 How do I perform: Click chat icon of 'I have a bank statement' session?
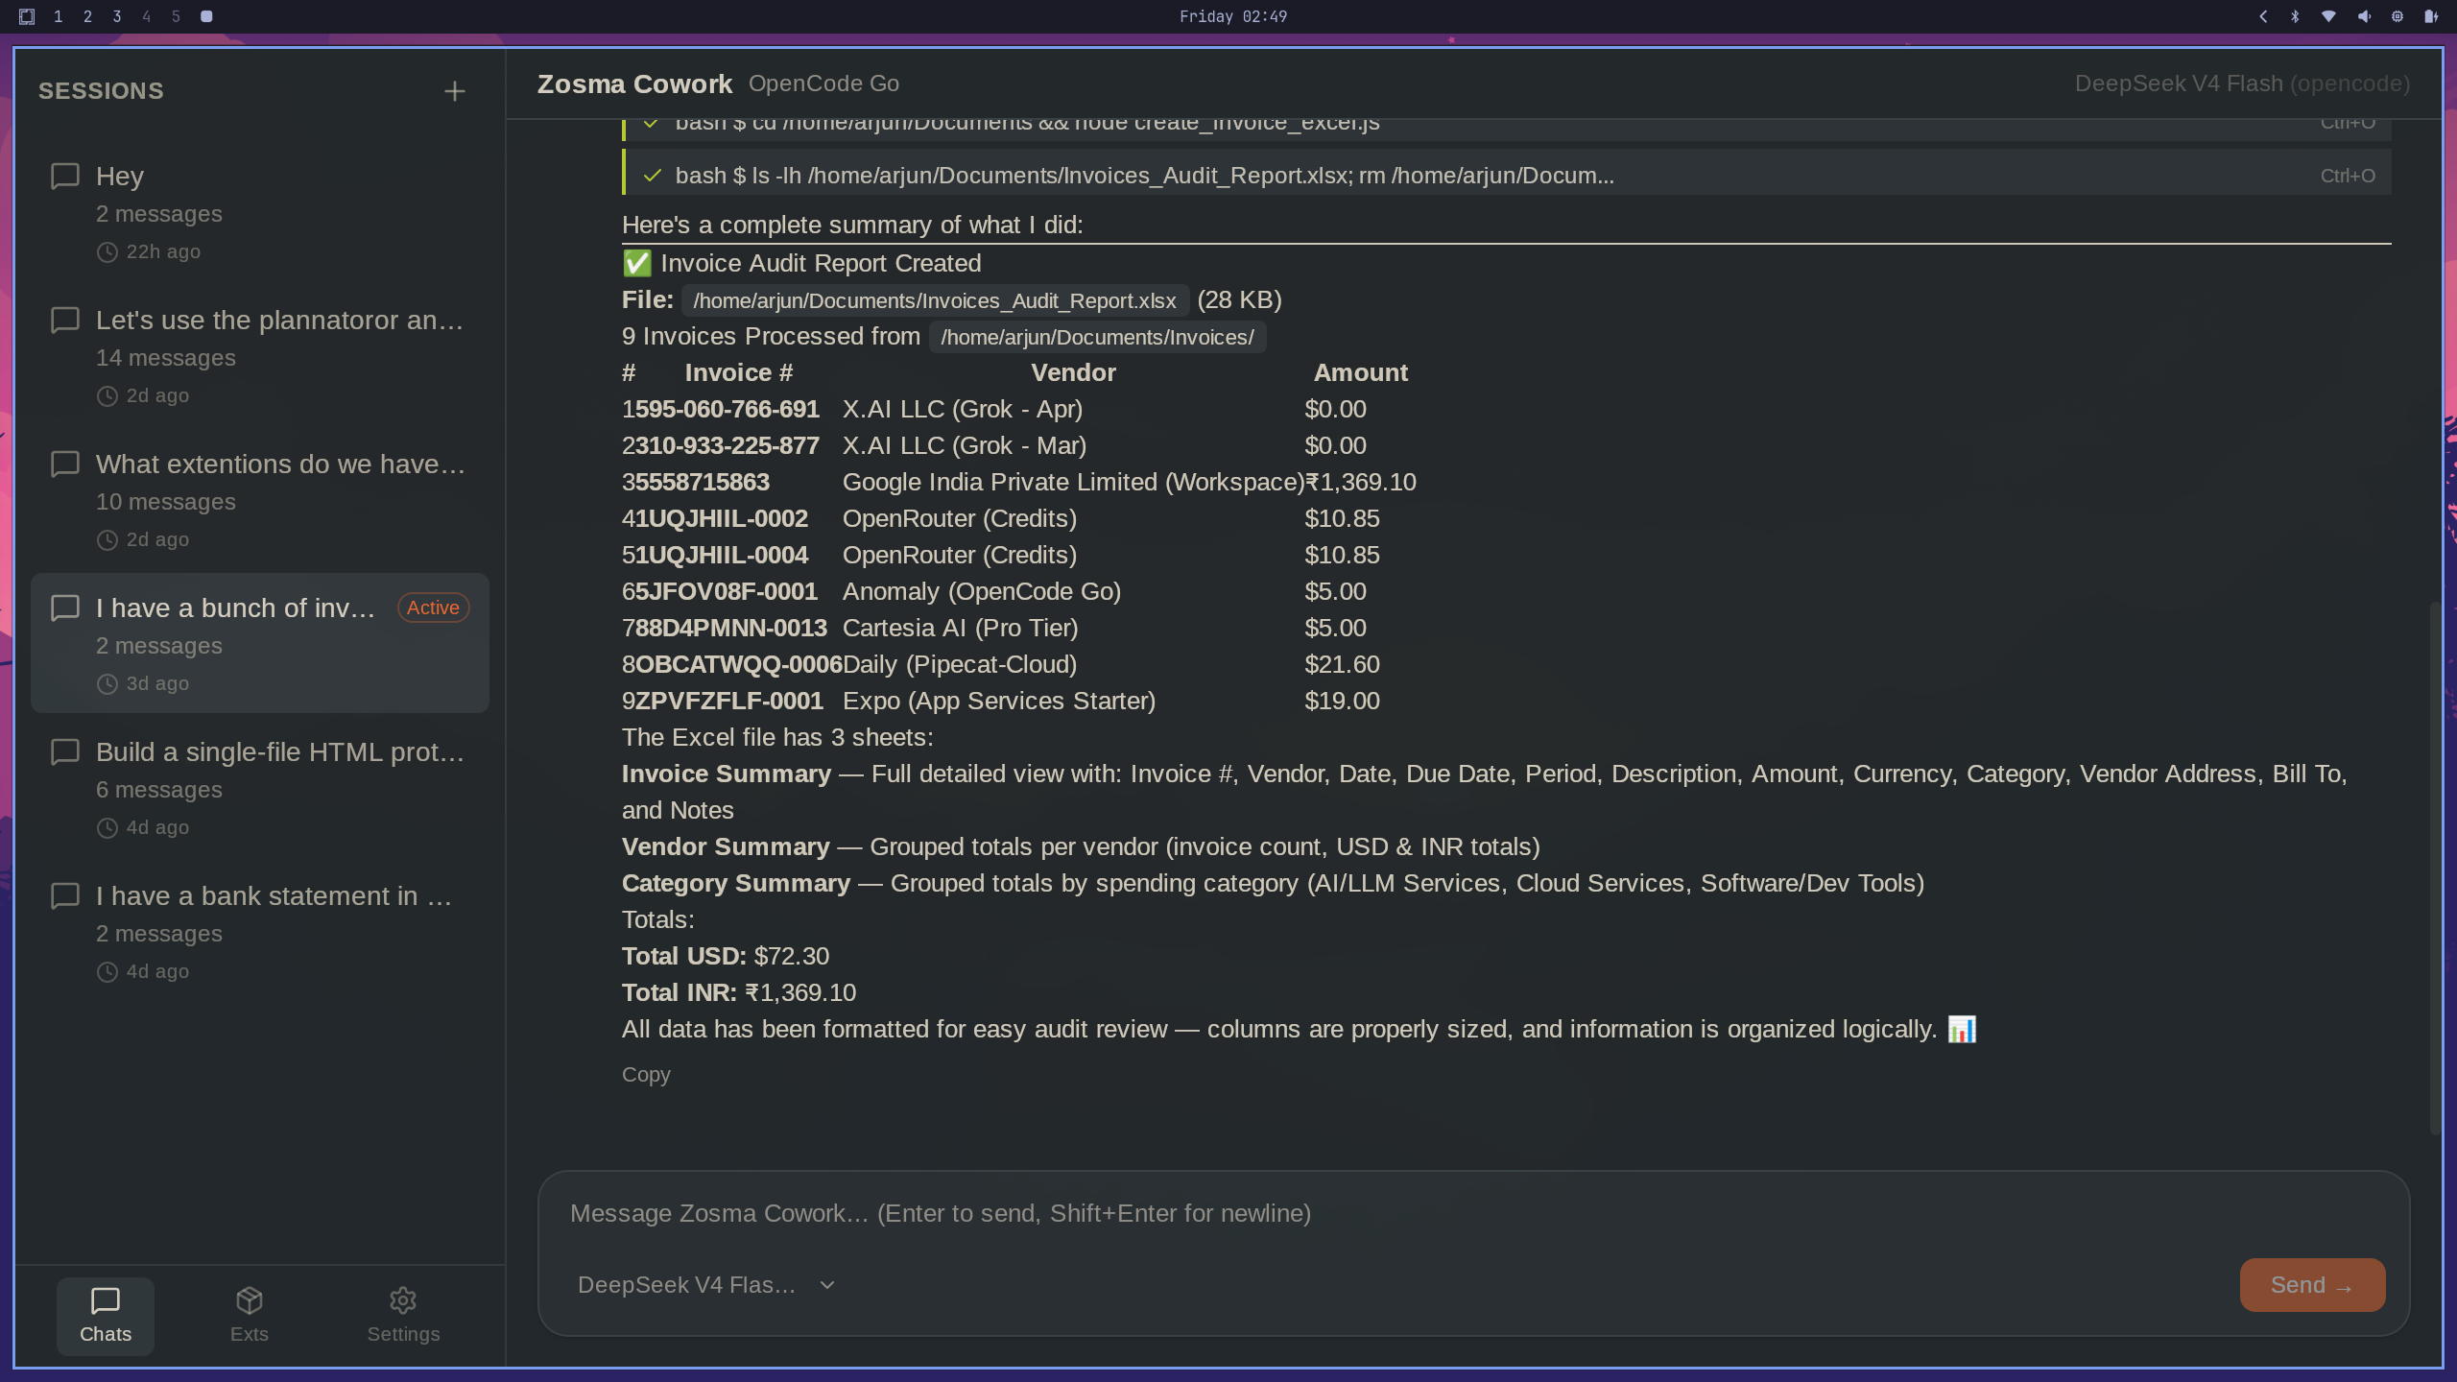(64, 895)
